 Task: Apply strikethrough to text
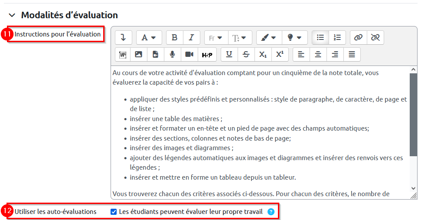pos(246,54)
